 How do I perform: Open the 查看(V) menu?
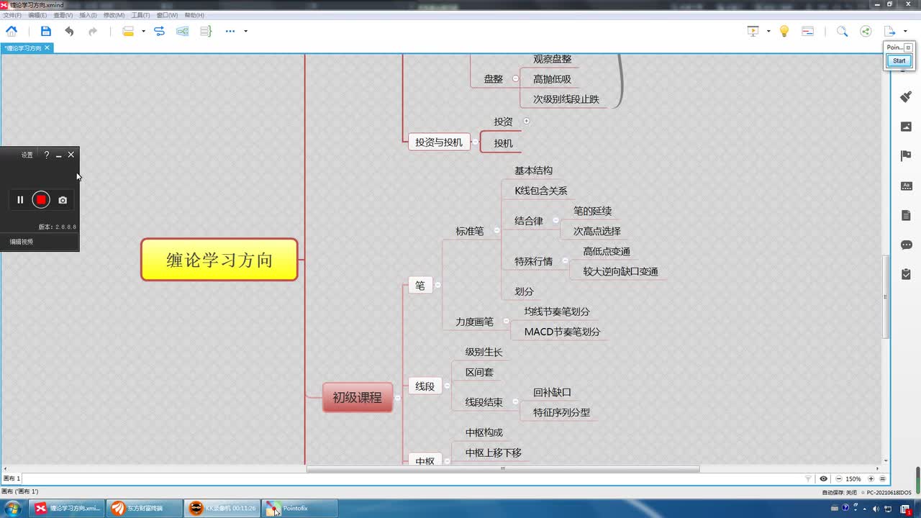[x=63, y=15]
